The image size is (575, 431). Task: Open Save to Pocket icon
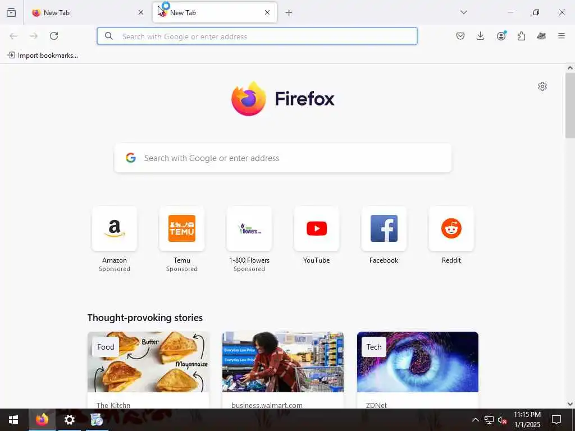pos(460,36)
